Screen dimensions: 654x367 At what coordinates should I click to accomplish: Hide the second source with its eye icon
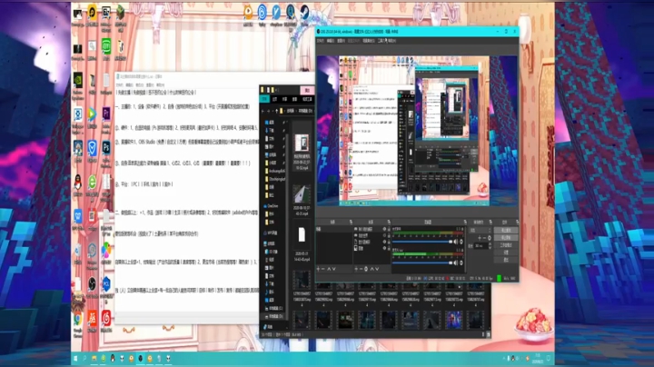pos(384,235)
